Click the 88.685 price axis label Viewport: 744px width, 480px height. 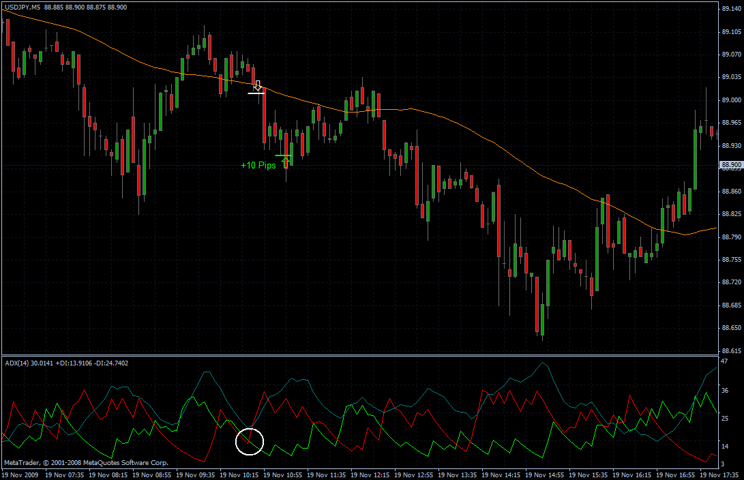731,305
